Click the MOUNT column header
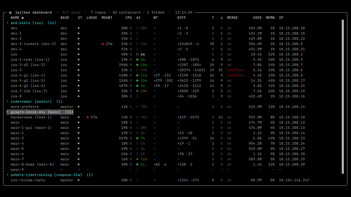The image size is (351, 197). (x=107, y=18)
